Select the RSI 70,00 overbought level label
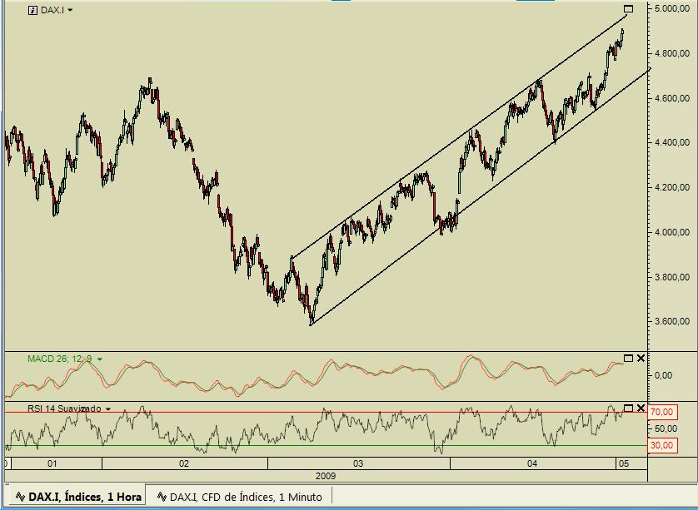This screenshot has width=698, height=510. (662, 412)
